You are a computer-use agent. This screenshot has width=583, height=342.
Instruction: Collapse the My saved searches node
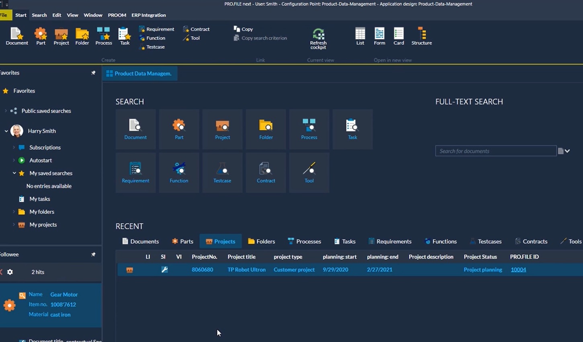(14, 173)
